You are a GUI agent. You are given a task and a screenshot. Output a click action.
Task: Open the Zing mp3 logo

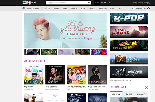(x=29, y=3)
